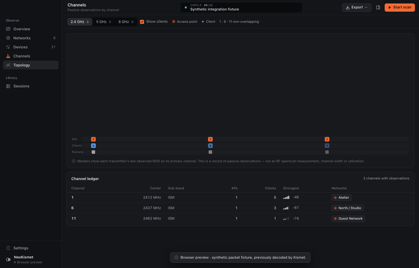Click the signal bars for channel 6
The image size is (419, 268).
click(286, 208)
